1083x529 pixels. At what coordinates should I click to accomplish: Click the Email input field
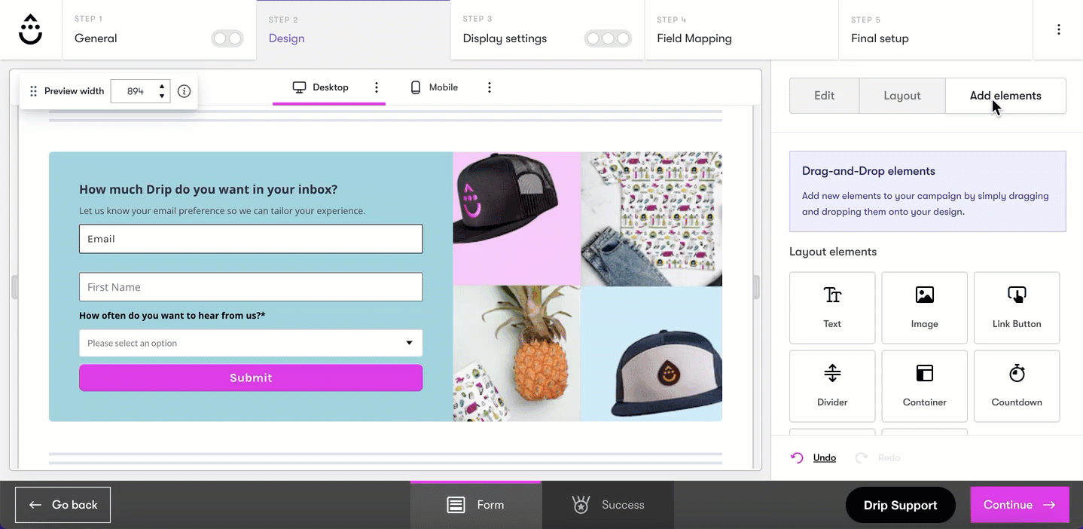251,239
